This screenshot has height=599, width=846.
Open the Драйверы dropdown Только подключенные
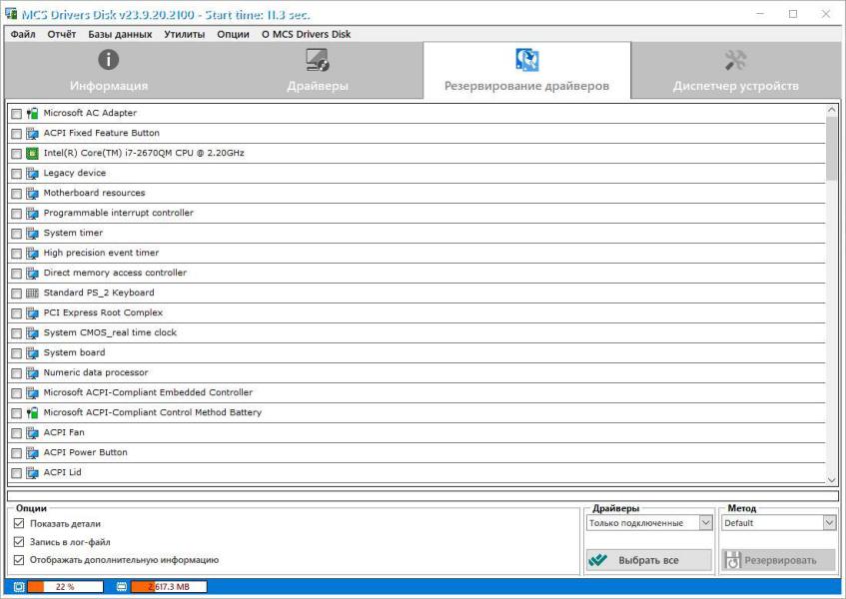[649, 523]
